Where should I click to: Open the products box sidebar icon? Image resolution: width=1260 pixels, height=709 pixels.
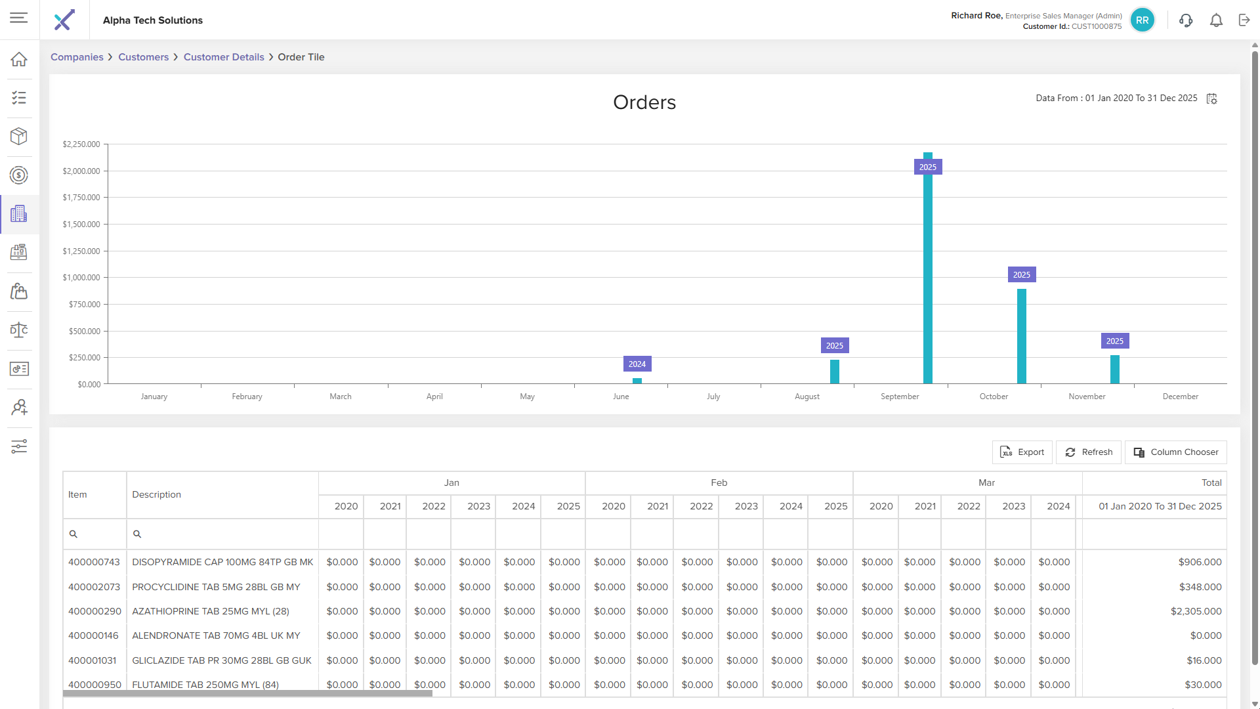coord(19,137)
